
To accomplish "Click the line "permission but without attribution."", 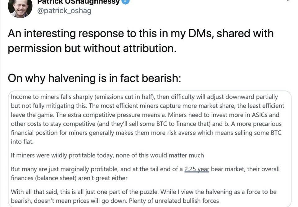I will (92, 48).
